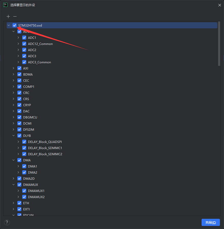The height and width of the screenshot is (229, 224).
Task: Click the CLion app icon in title bar
Action: click(x=5, y=5)
